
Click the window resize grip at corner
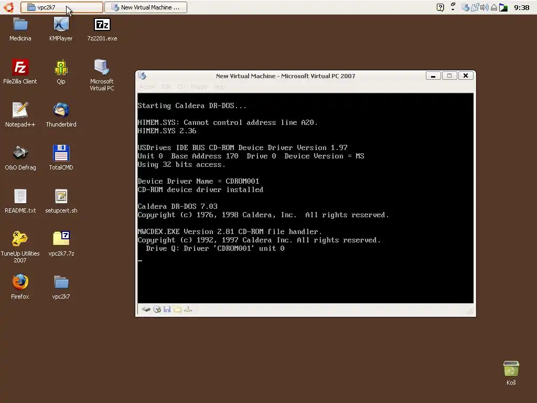[x=470, y=311]
